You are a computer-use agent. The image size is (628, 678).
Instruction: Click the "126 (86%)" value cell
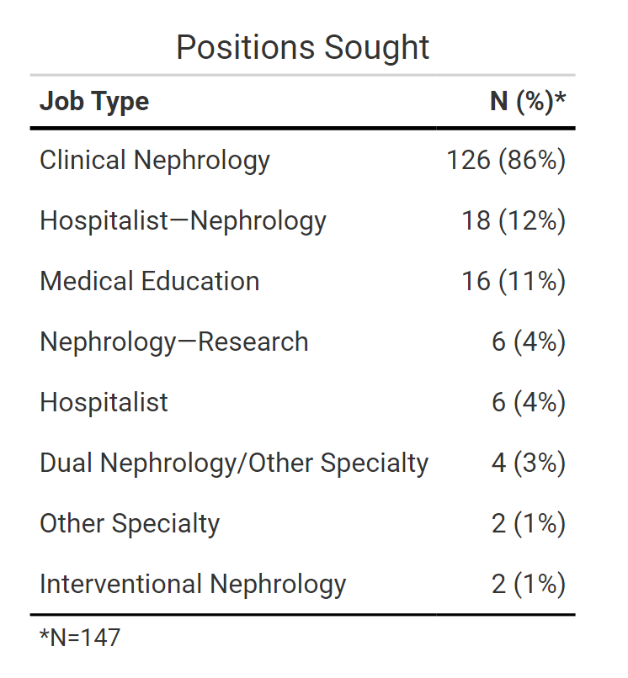point(506,160)
